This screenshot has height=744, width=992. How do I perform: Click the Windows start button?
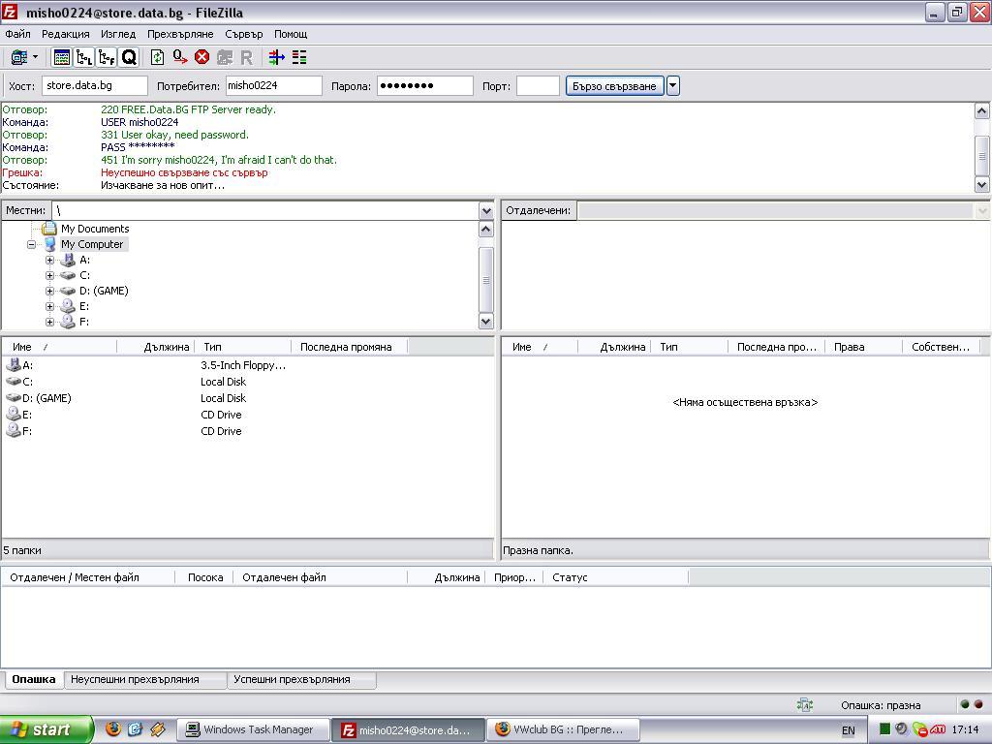45,729
